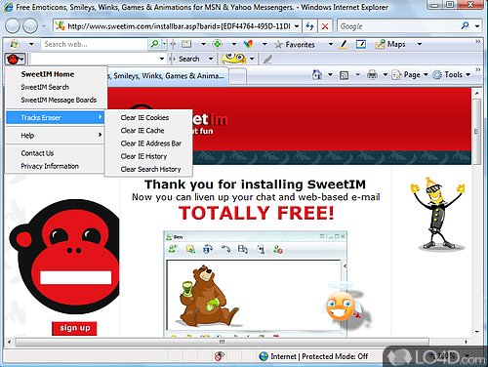The height and width of the screenshot is (367, 488).
Task: Click the horizontal page scrollbar
Action: pyautogui.click(x=222, y=342)
